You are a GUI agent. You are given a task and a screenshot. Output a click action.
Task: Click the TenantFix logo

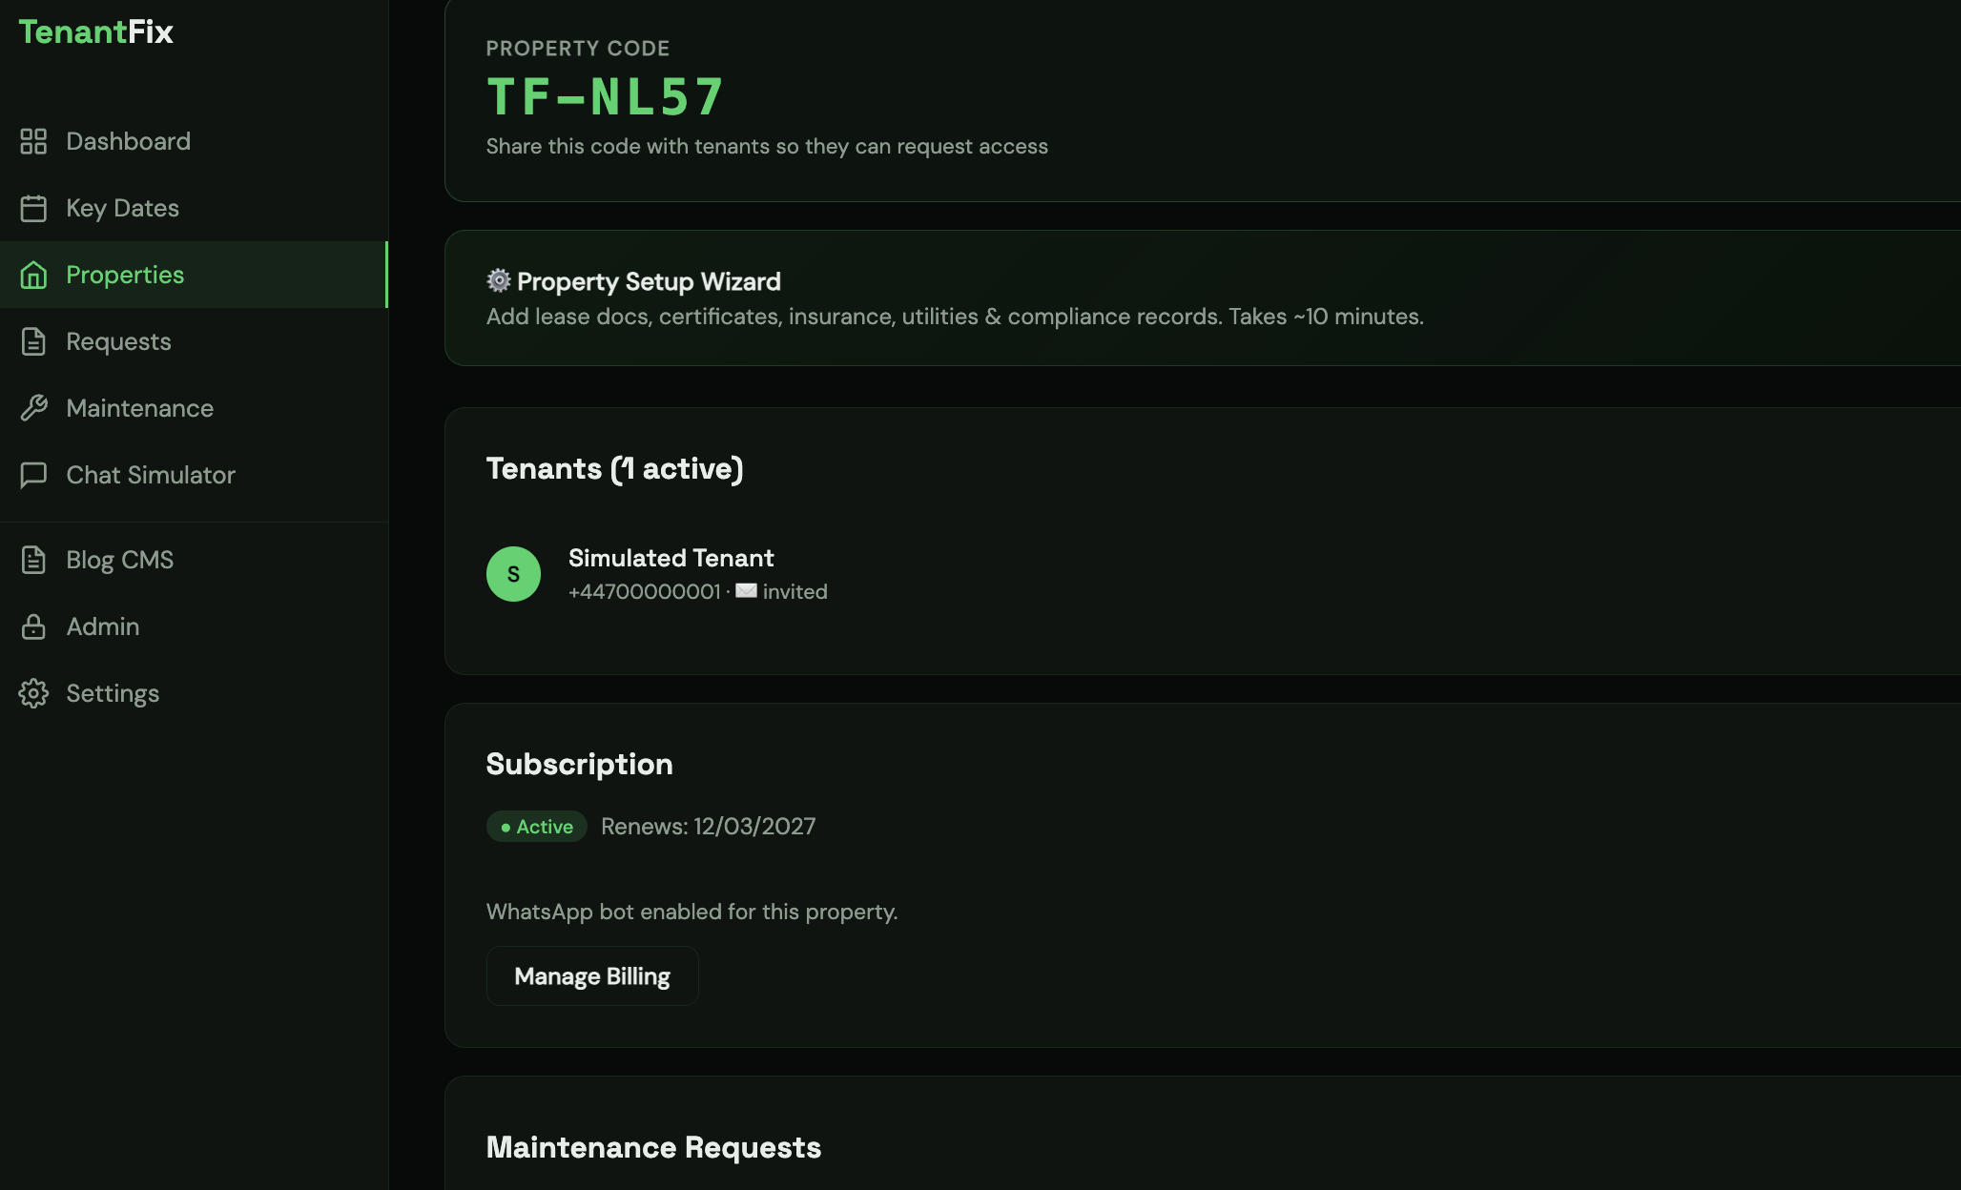(95, 31)
